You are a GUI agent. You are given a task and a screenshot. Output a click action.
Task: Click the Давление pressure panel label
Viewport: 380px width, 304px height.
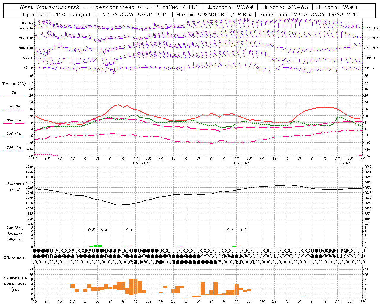(15, 183)
